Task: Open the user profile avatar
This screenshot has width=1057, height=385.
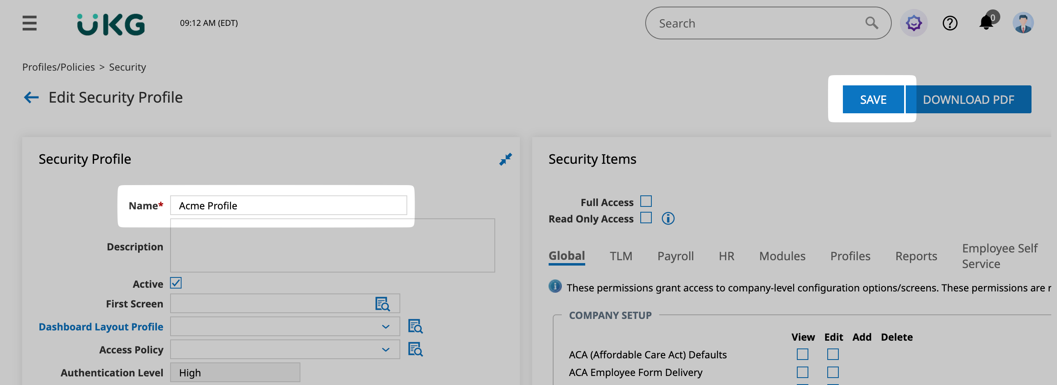Action: click(x=1023, y=23)
